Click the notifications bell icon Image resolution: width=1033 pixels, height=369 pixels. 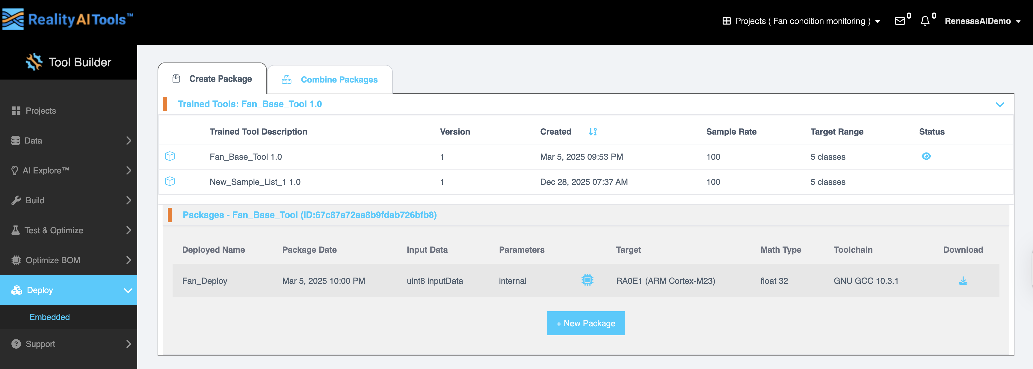click(x=925, y=21)
